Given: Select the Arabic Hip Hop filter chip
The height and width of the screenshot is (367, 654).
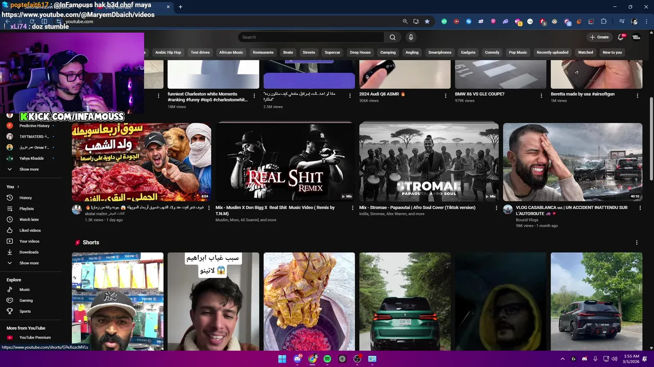Looking at the screenshot, I should coord(168,53).
